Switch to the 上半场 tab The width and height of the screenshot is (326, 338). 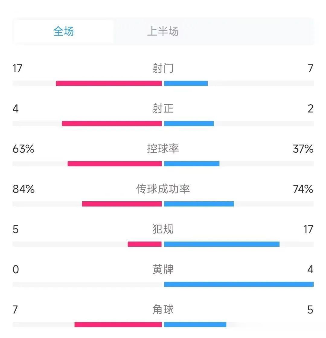pos(163,31)
